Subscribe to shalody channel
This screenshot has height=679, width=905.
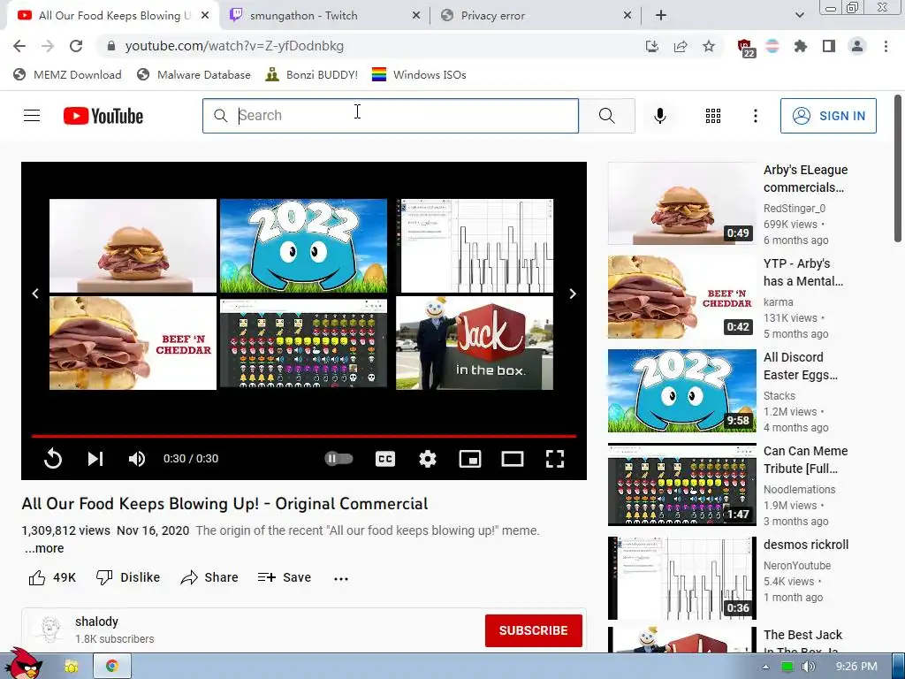(x=533, y=630)
